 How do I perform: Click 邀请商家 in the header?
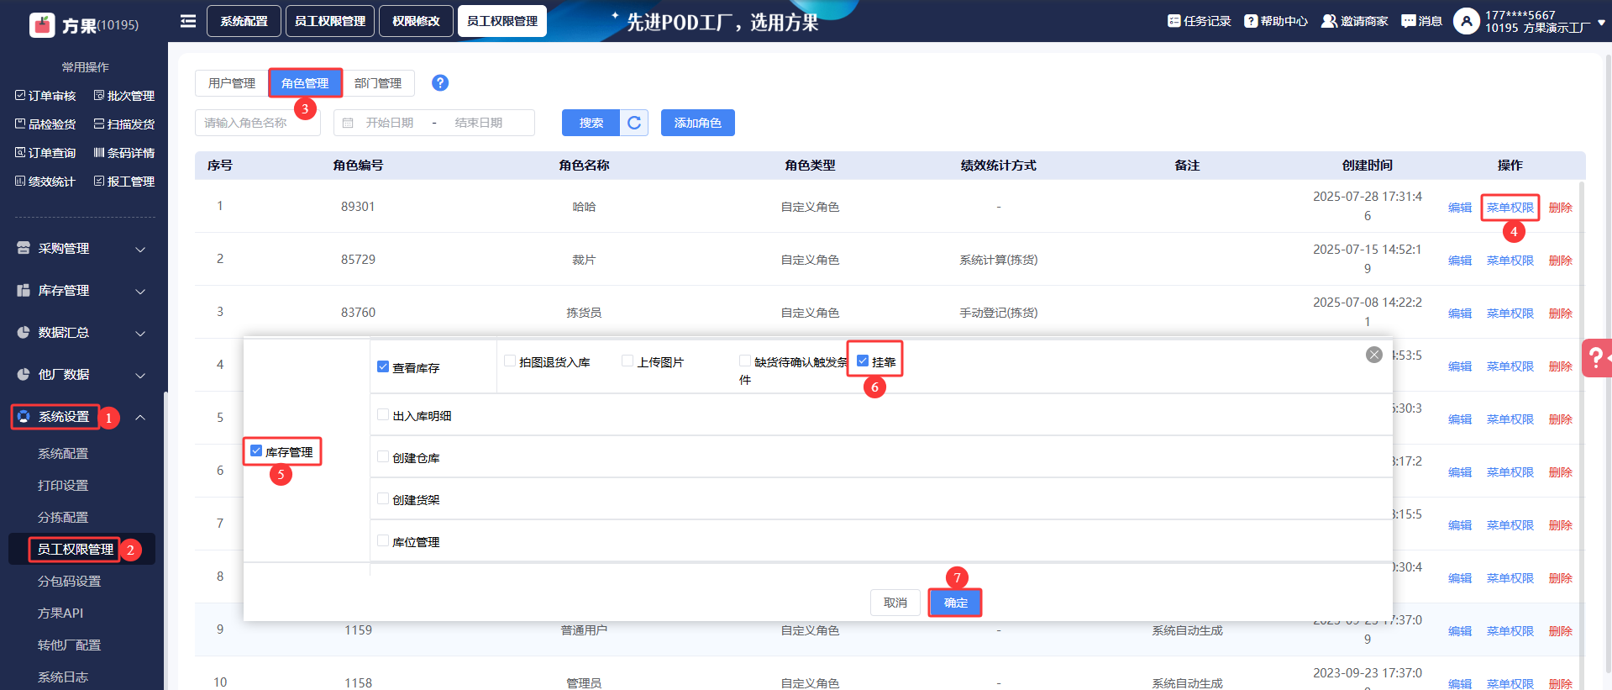tap(1354, 21)
